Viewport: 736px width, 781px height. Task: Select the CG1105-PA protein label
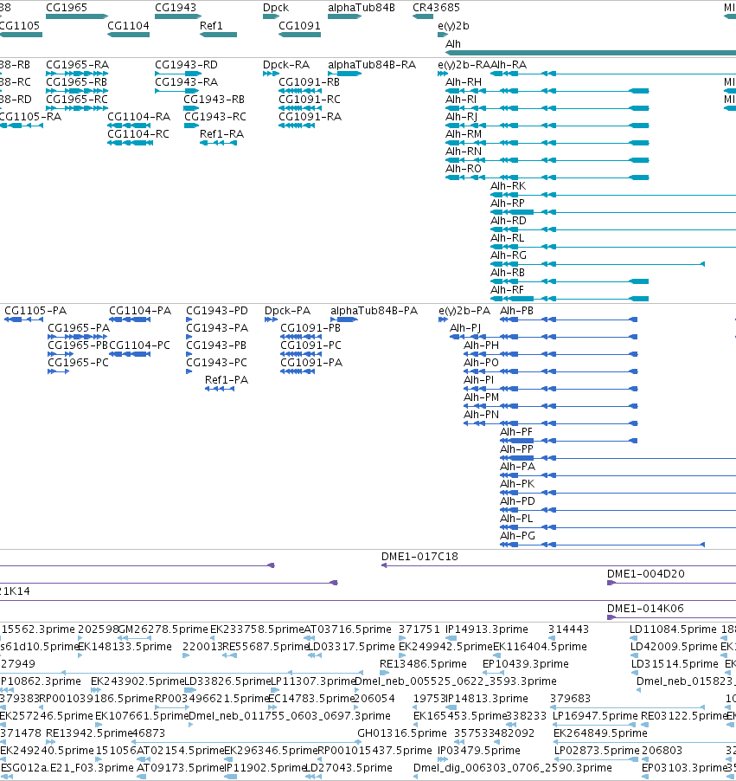[35, 311]
